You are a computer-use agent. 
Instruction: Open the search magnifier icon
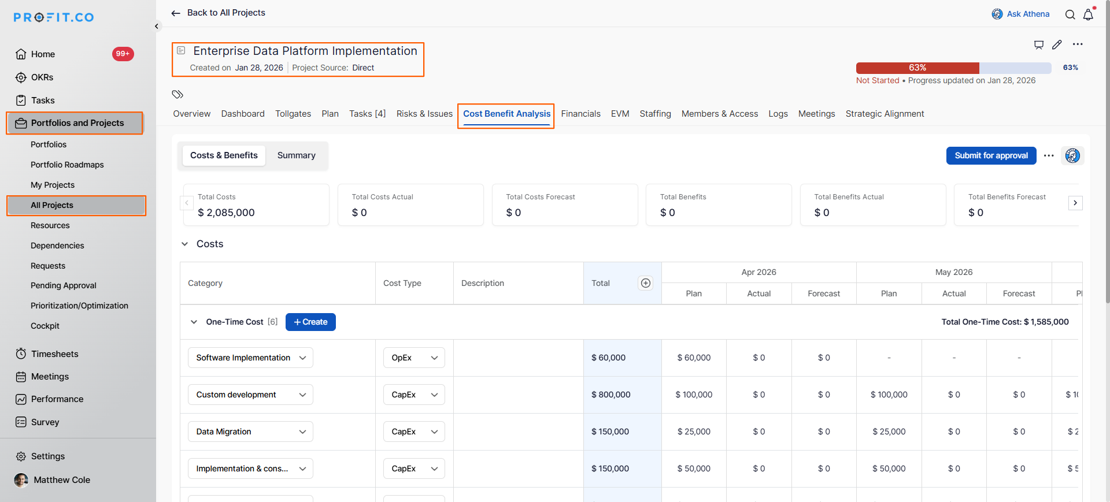[x=1070, y=14]
